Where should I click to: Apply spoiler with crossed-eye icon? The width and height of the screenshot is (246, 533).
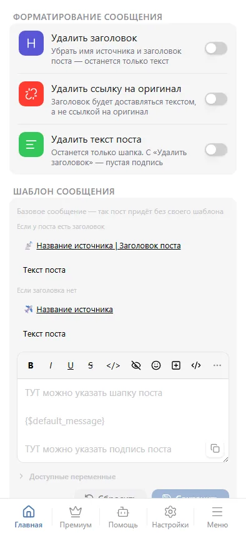pyautogui.click(x=136, y=365)
